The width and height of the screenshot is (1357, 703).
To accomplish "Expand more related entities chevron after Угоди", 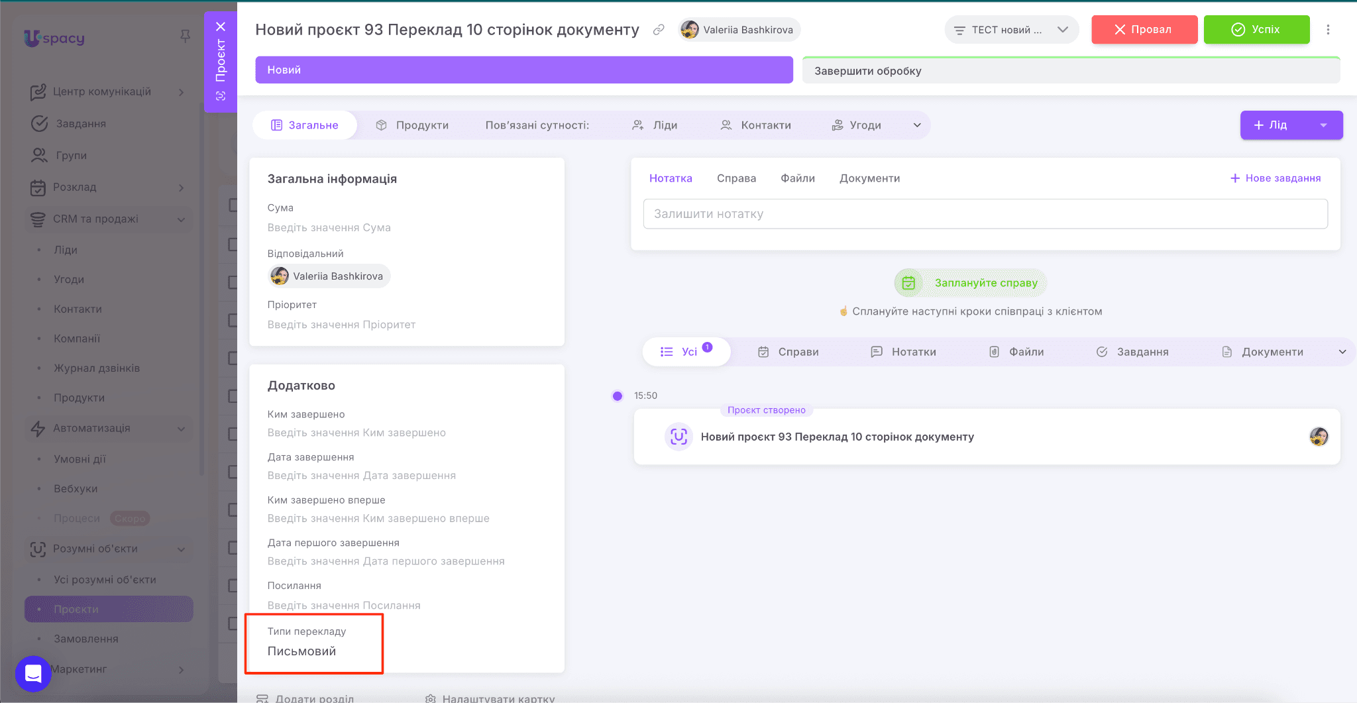I will coord(917,125).
